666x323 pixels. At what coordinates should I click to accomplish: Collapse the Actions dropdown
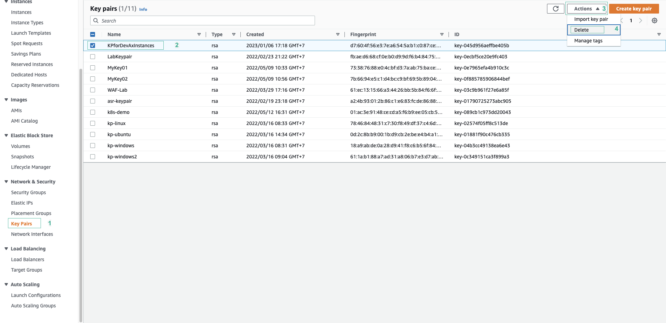[586, 9]
